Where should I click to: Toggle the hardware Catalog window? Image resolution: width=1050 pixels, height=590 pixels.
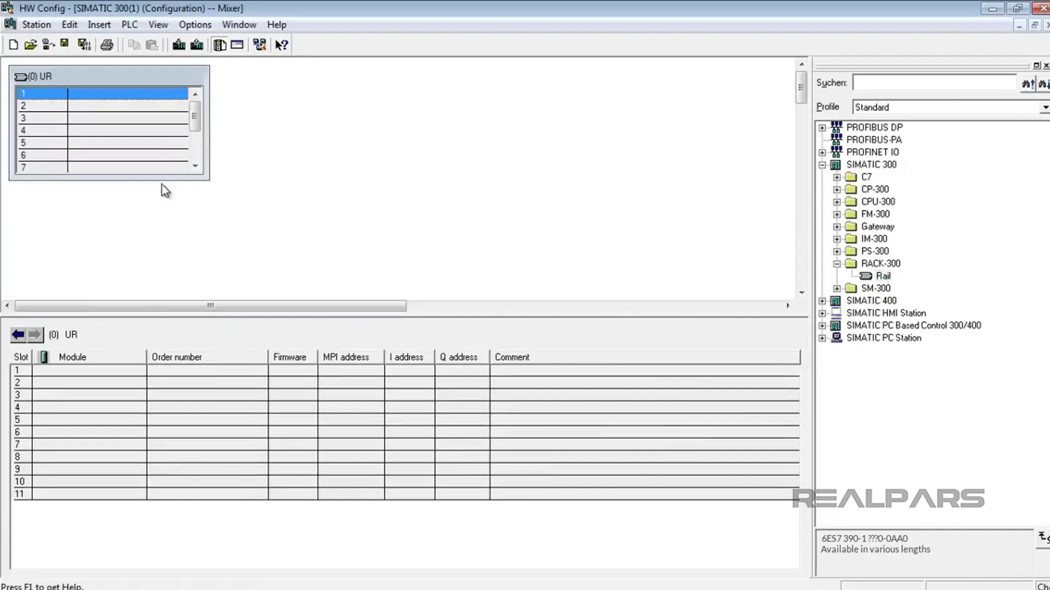point(220,44)
